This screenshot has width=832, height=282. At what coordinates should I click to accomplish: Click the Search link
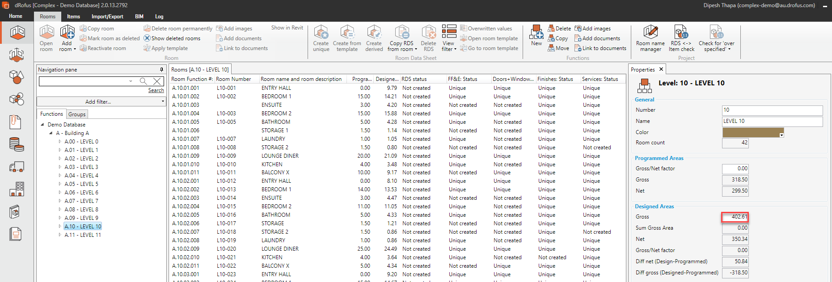tap(156, 90)
